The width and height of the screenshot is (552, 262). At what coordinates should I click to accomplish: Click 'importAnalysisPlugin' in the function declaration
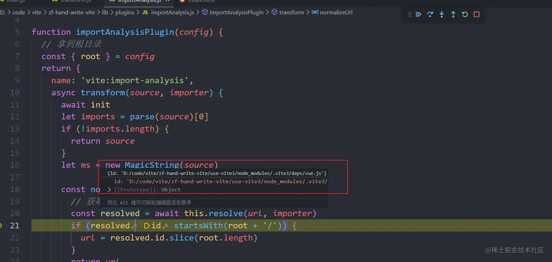pyautogui.click(x=125, y=32)
